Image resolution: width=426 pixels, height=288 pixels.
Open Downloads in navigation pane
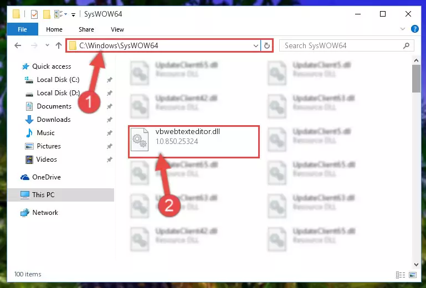(54, 120)
